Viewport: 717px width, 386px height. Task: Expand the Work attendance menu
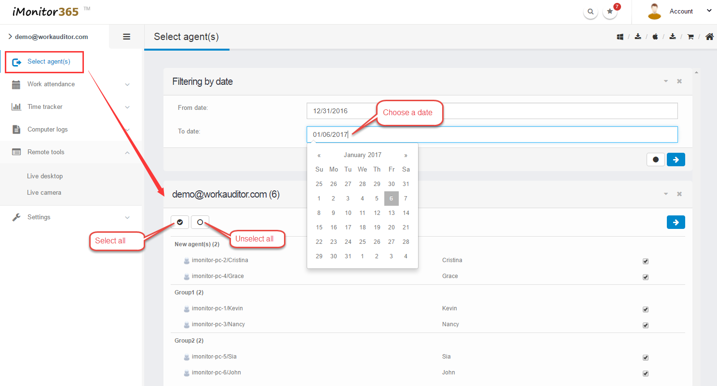(127, 85)
